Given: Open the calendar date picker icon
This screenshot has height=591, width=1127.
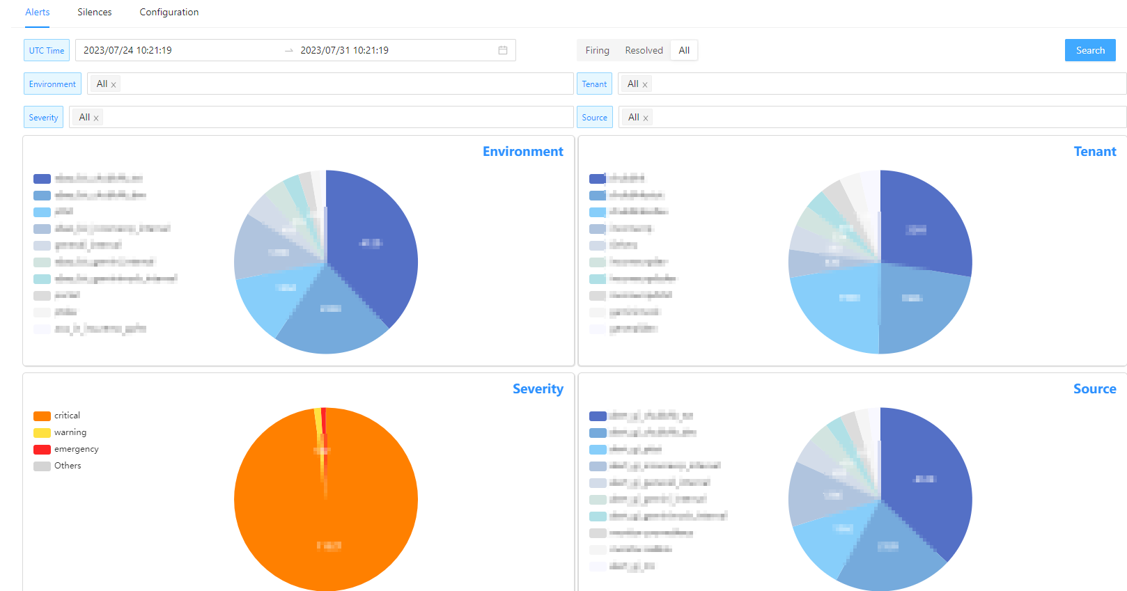Looking at the screenshot, I should (503, 50).
